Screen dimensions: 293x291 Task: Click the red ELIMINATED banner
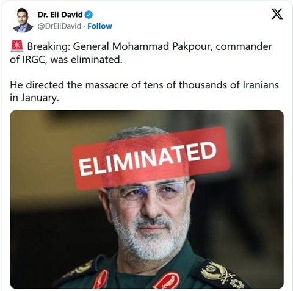pyautogui.click(x=151, y=158)
